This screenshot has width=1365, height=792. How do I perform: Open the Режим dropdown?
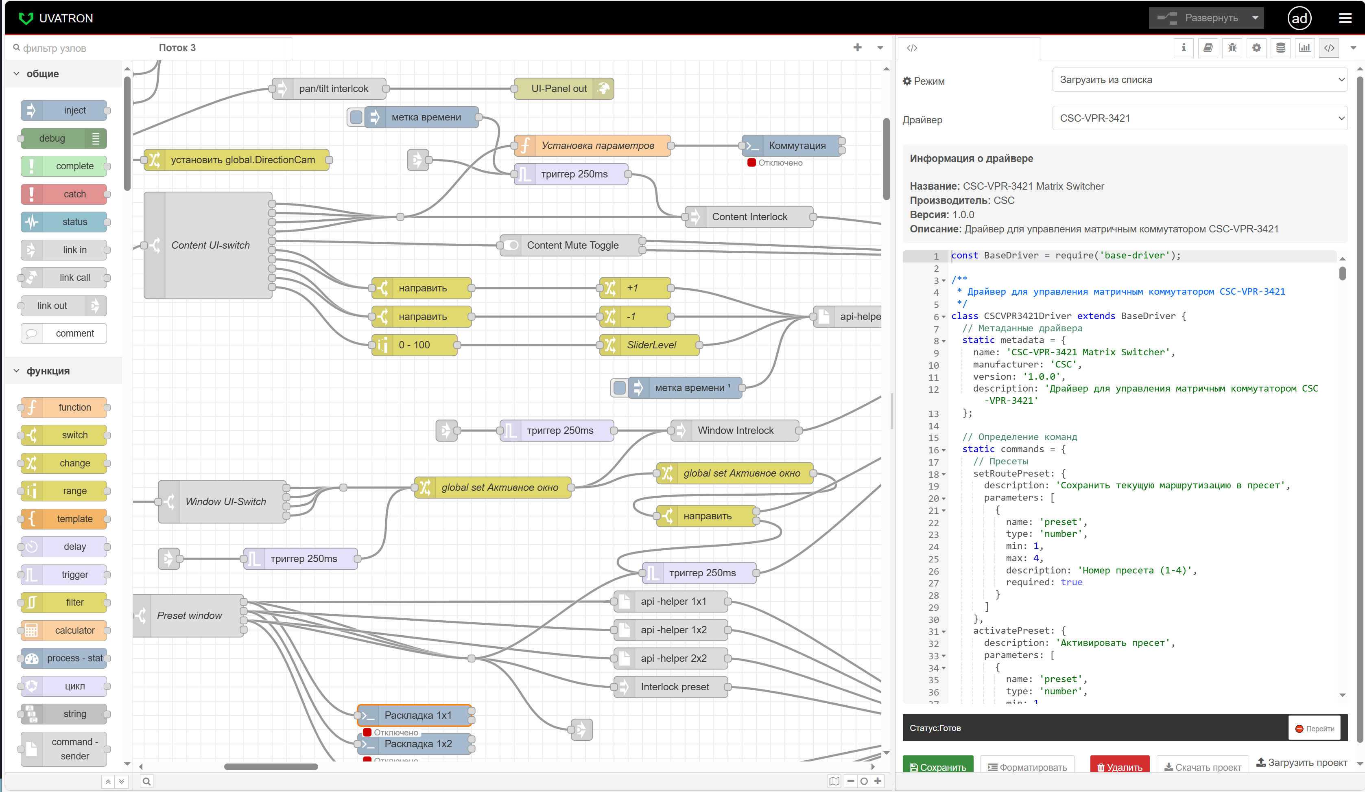(x=1199, y=80)
